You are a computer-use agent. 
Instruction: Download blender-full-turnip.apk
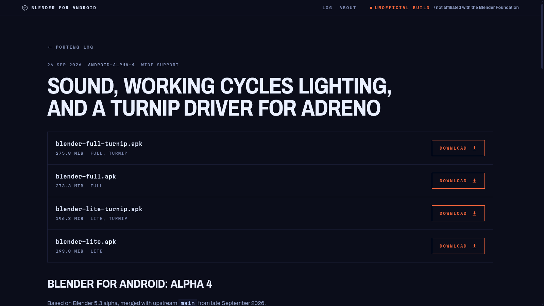[458, 148]
